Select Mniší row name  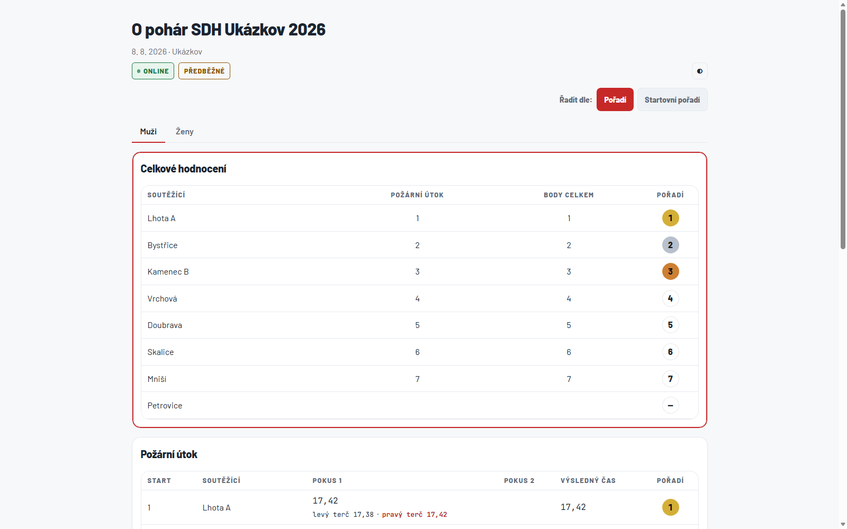point(157,379)
